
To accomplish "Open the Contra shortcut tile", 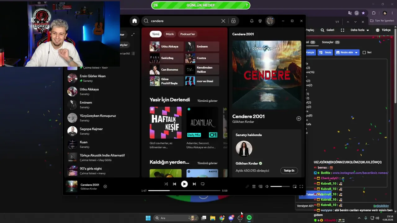I will click(x=202, y=58).
